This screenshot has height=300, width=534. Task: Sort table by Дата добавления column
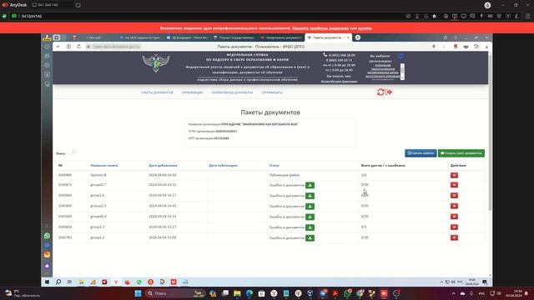(x=163, y=166)
